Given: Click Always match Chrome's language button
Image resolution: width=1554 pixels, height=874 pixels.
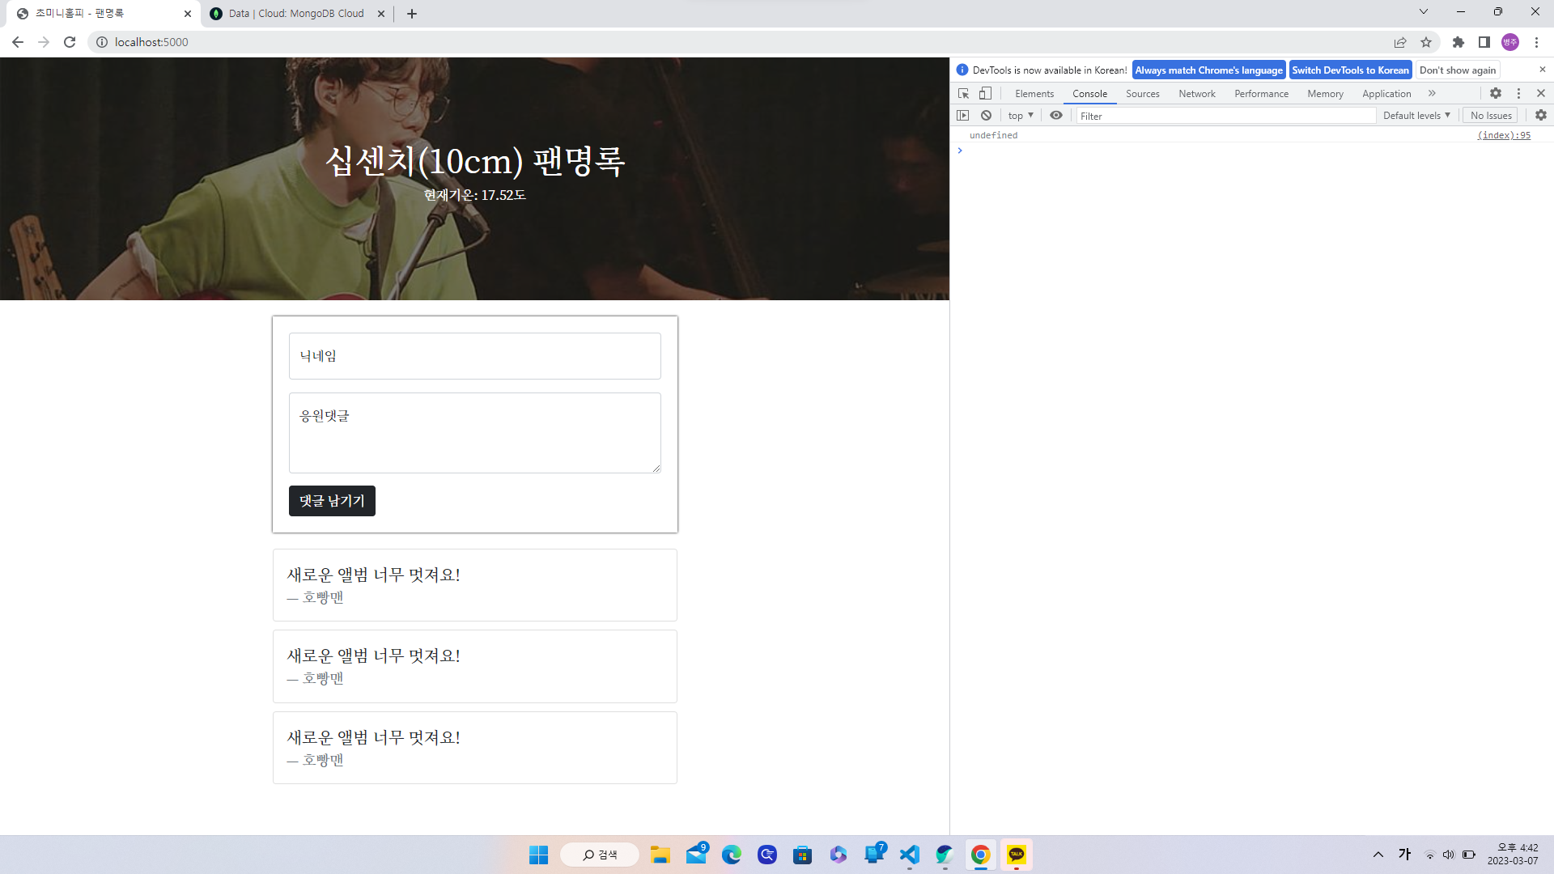Looking at the screenshot, I should tap(1208, 70).
